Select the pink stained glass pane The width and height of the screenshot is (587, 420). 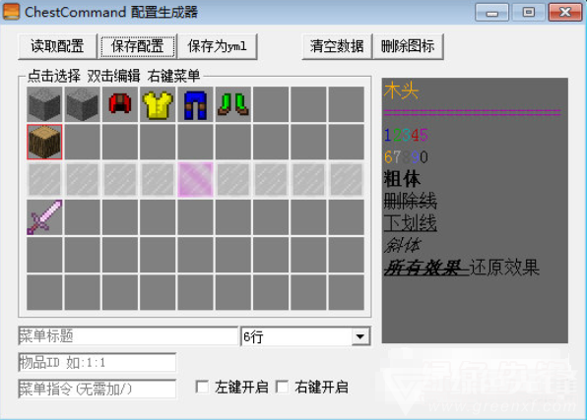pyautogui.click(x=195, y=179)
